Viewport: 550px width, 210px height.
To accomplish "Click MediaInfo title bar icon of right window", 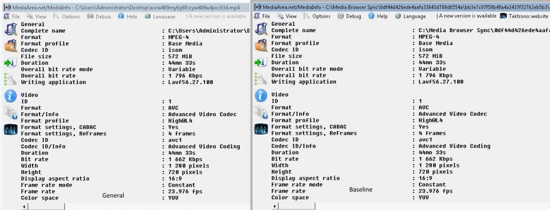I will click(258, 7).
